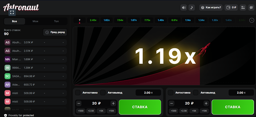Image resolution: width=256 pixels, height=117 pixels.
Task: Increase left bet amount with plus
Action: point(113,103)
